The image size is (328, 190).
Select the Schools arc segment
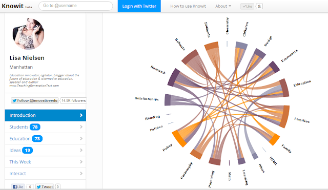(x=190, y=57)
